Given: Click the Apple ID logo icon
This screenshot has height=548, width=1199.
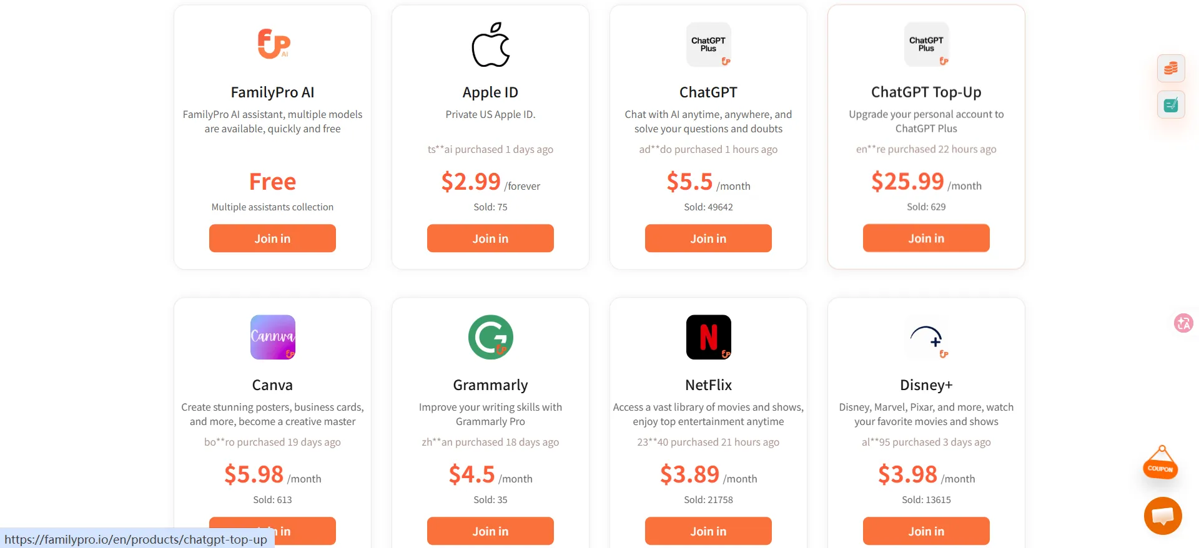Looking at the screenshot, I should 491,44.
